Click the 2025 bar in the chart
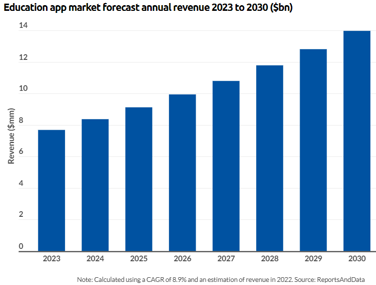376x285 pixels. tap(139, 179)
